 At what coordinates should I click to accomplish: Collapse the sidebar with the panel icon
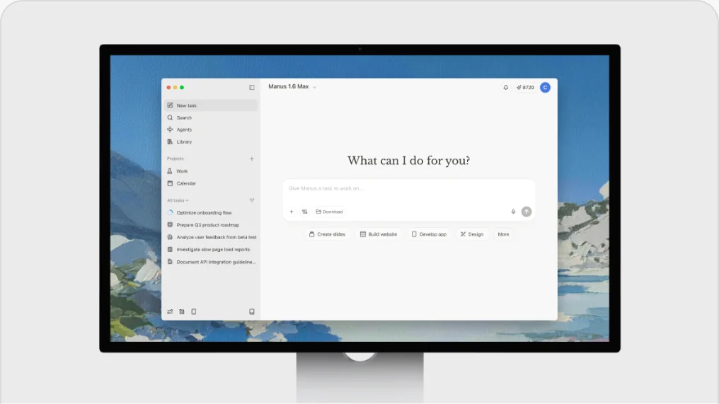tap(252, 87)
